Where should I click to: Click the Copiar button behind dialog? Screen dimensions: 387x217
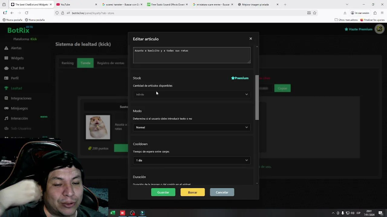click(x=282, y=88)
